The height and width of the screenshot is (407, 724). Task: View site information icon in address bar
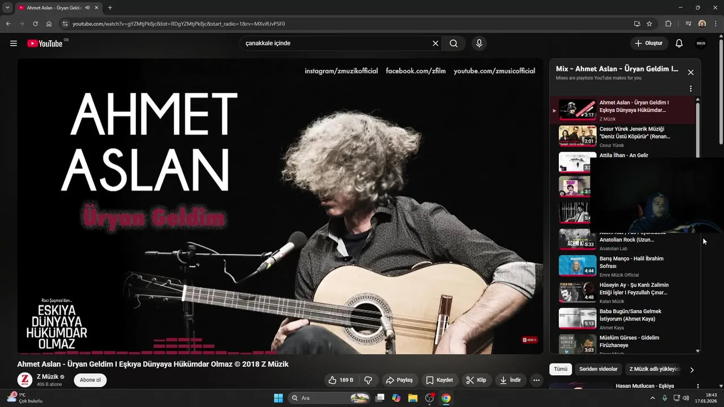pyautogui.click(x=65, y=24)
